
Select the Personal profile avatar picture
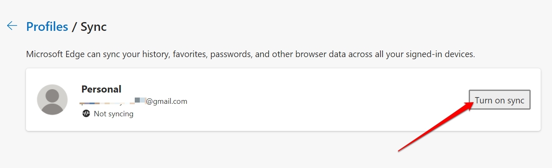(52, 100)
